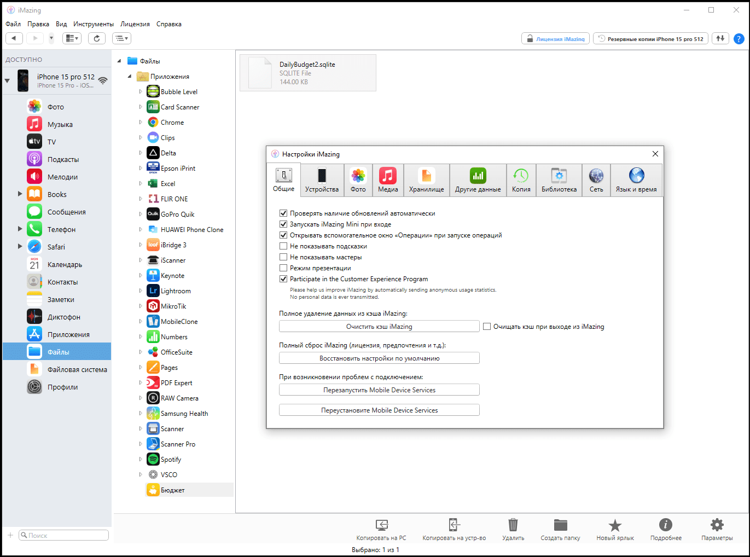The height and width of the screenshot is (557, 750).
Task: Click Очистить кэш iMazing button
Action: point(379,327)
